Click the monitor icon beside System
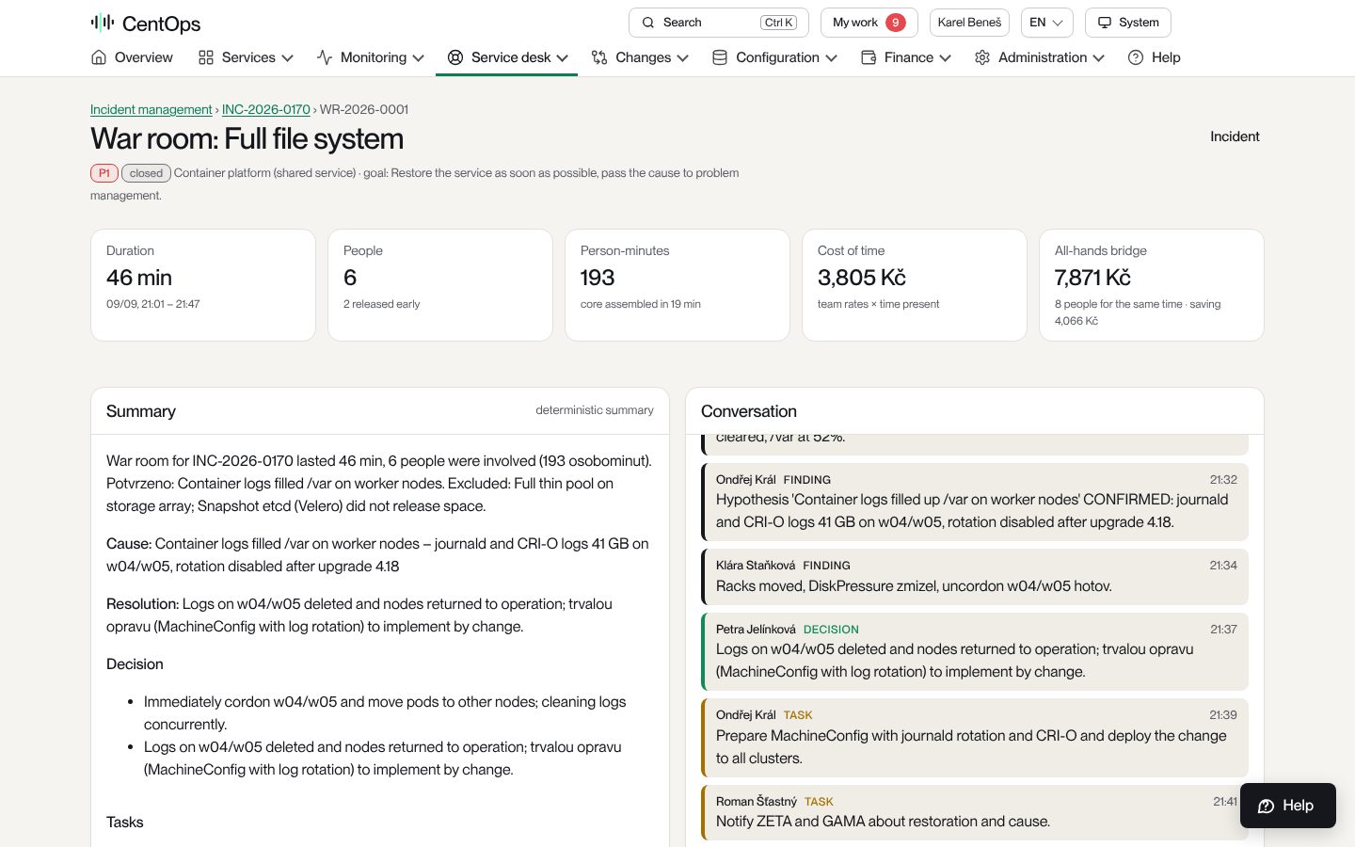The image size is (1355, 847). (1105, 23)
